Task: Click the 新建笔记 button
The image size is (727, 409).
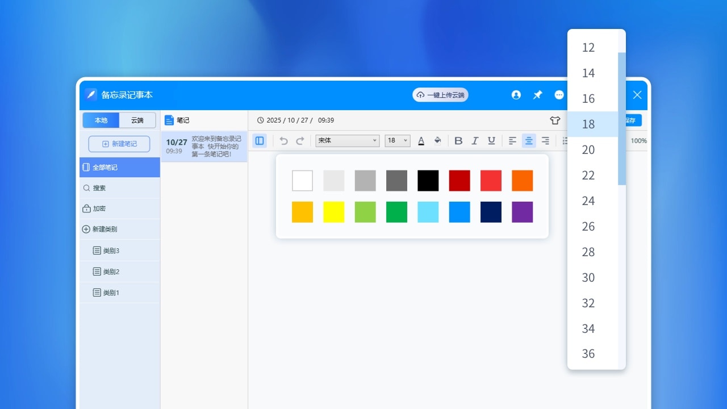Action: (x=119, y=144)
